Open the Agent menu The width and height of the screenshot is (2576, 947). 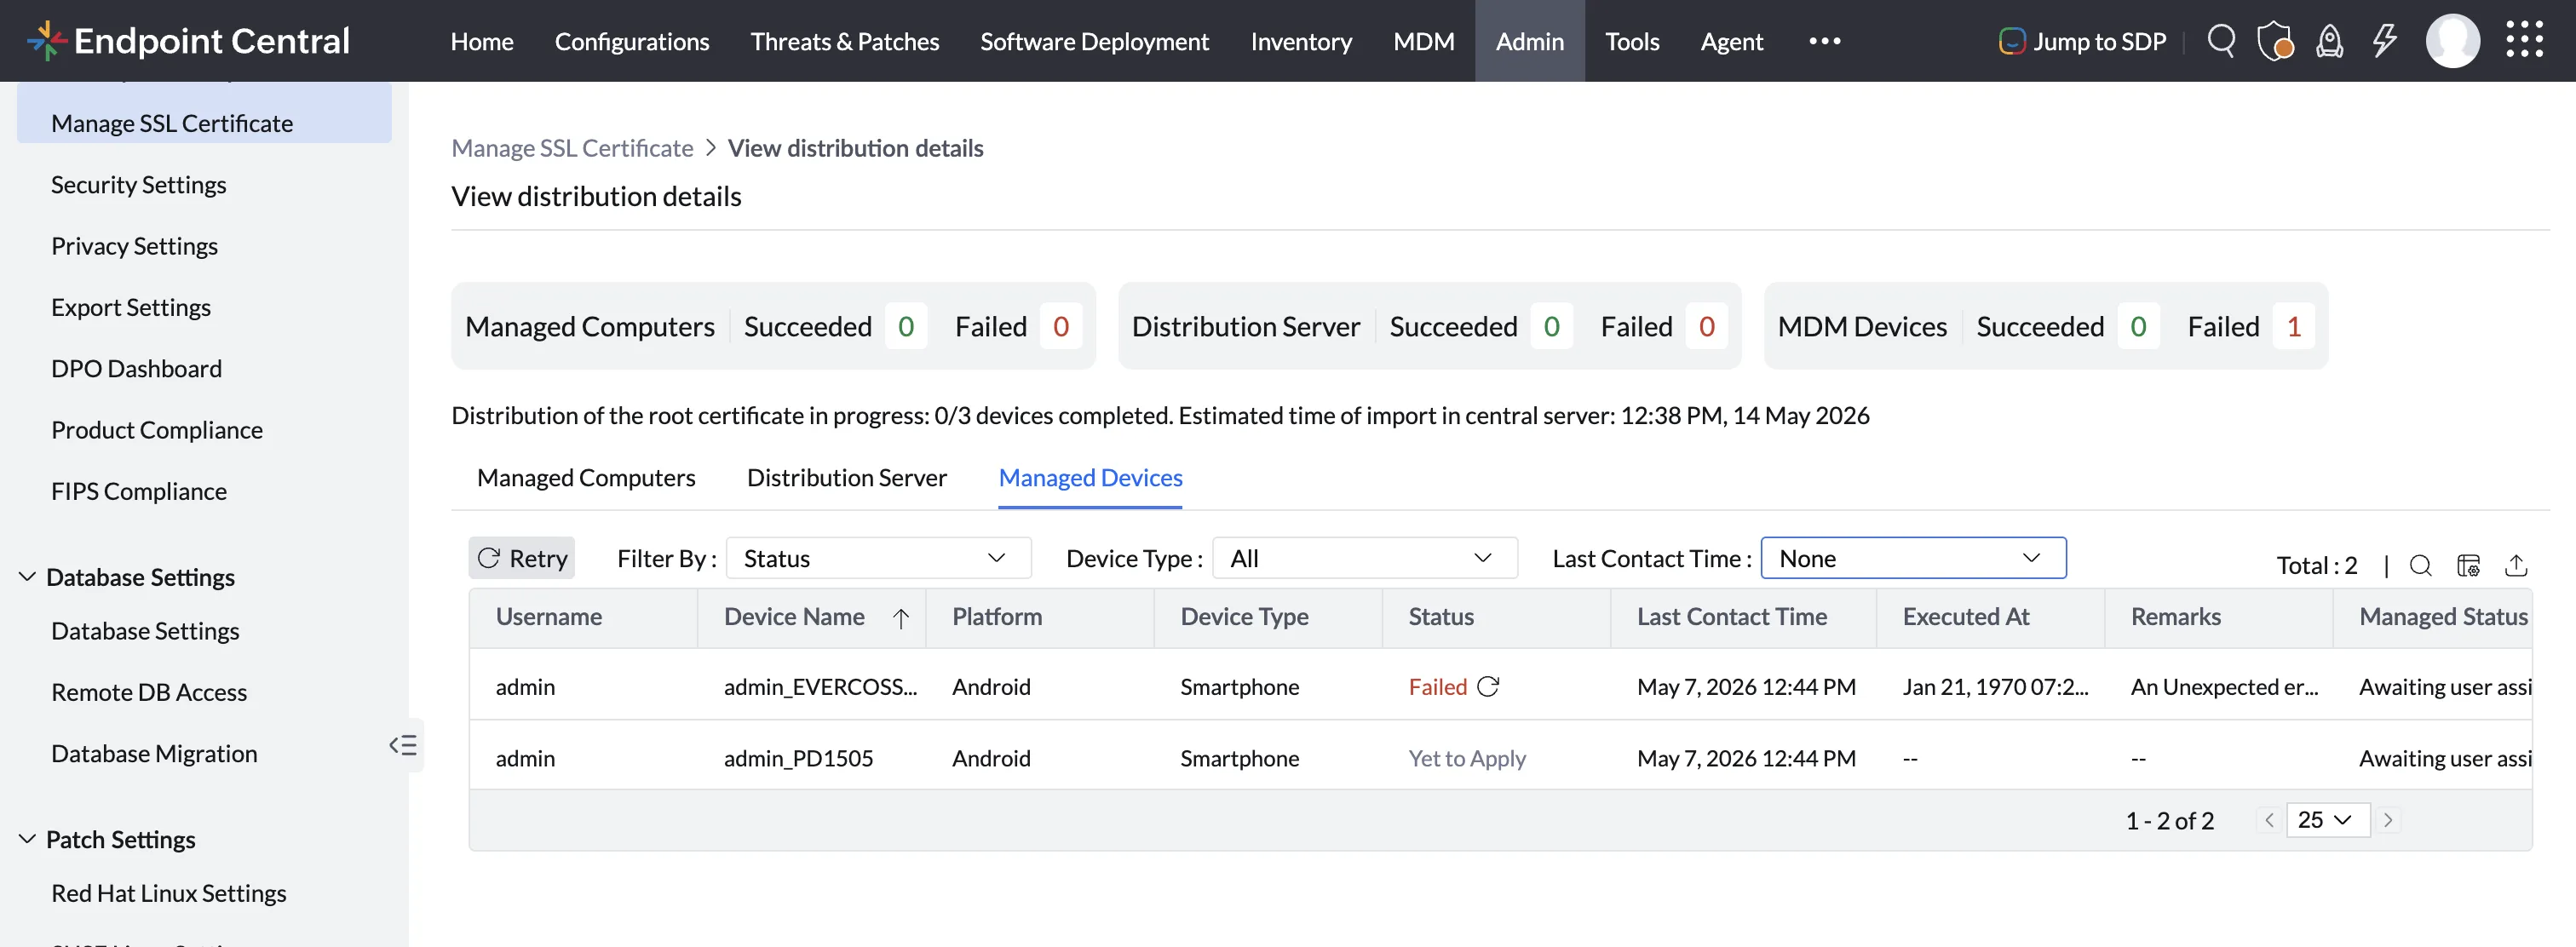(1732, 41)
